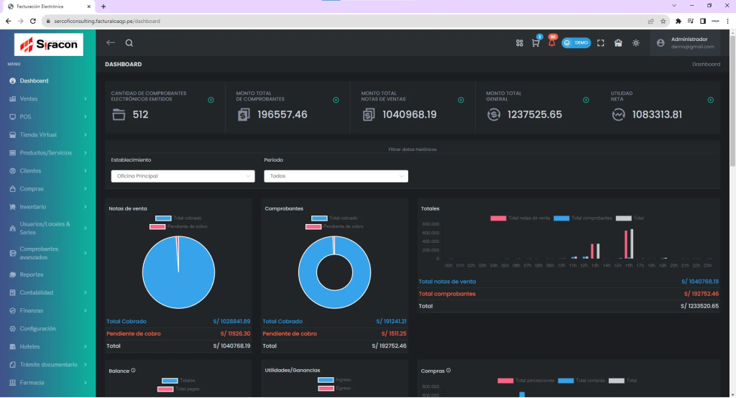Image resolution: width=736 pixels, height=398 pixels.
Task: Open the shopping cart icon in header
Action: tap(535, 43)
